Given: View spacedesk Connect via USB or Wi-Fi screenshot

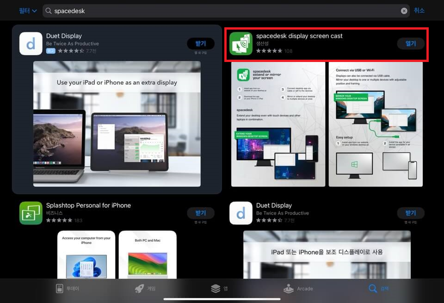Looking at the screenshot, I should point(376,124).
